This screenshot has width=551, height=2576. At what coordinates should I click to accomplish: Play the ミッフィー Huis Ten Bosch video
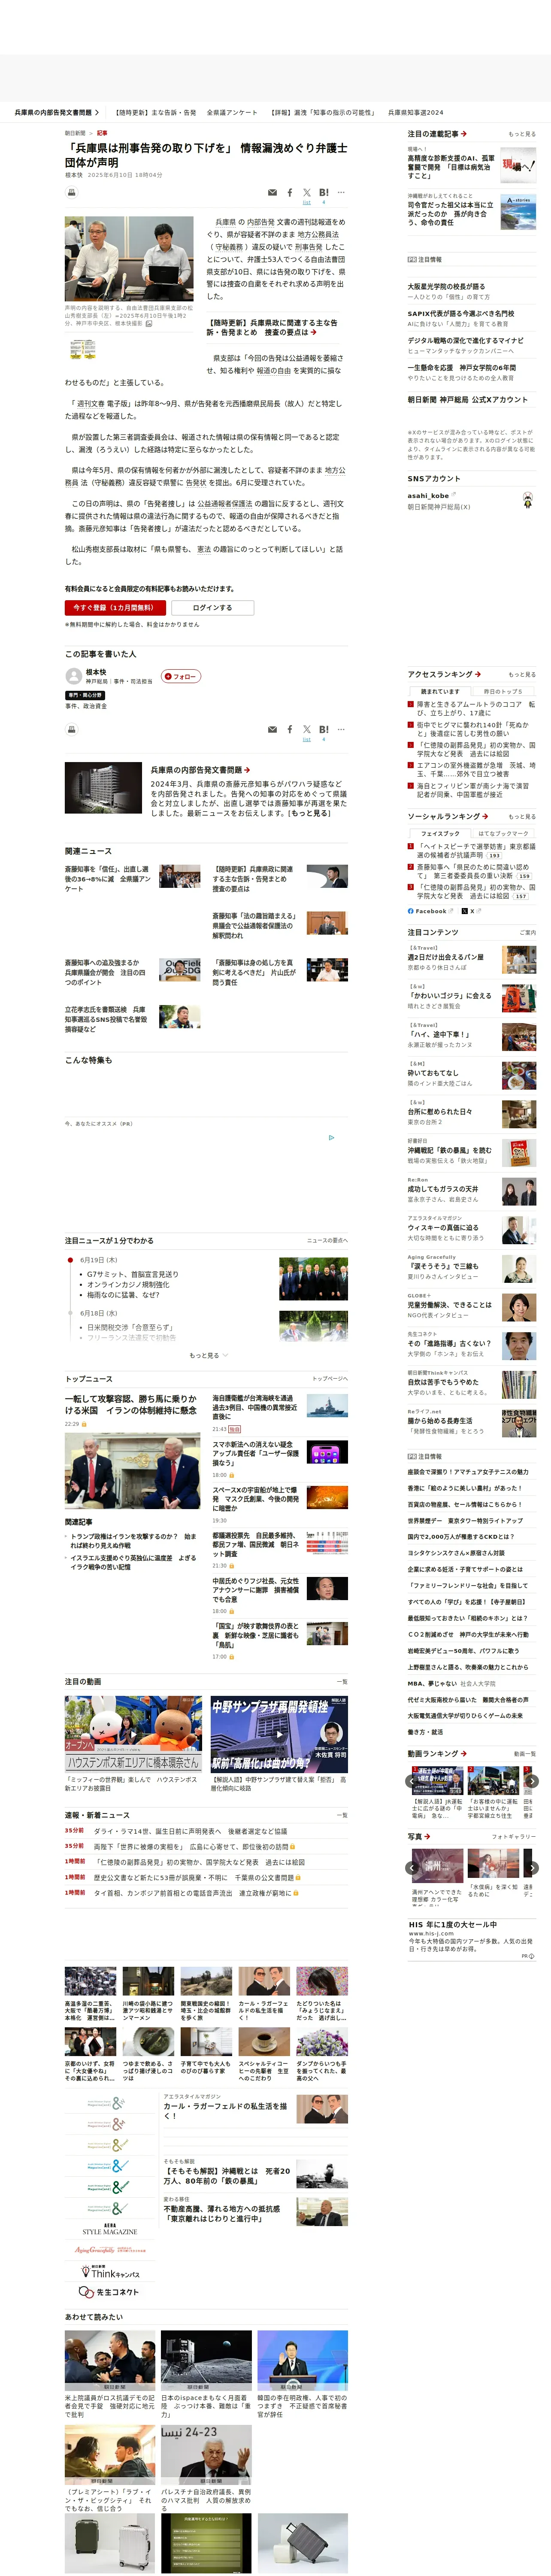coord(134,1734)
